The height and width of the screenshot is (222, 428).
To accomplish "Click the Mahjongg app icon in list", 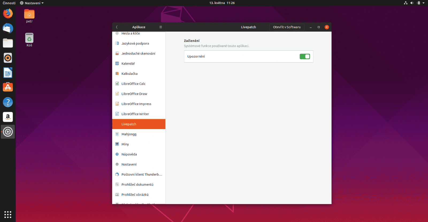I will tap(117, 134).
